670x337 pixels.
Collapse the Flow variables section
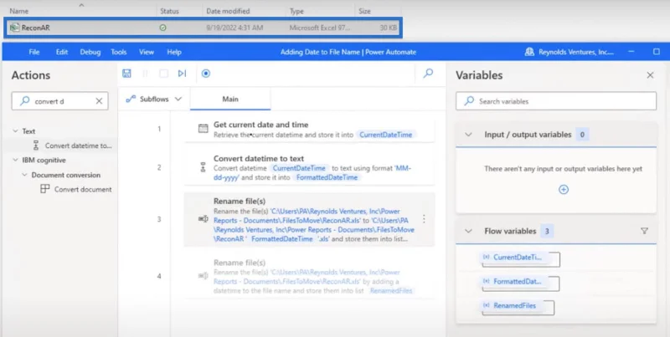coord(468,231)
